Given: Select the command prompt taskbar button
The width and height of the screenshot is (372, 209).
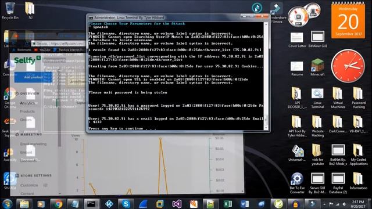Looking at the screenshot, I should 92,204.
